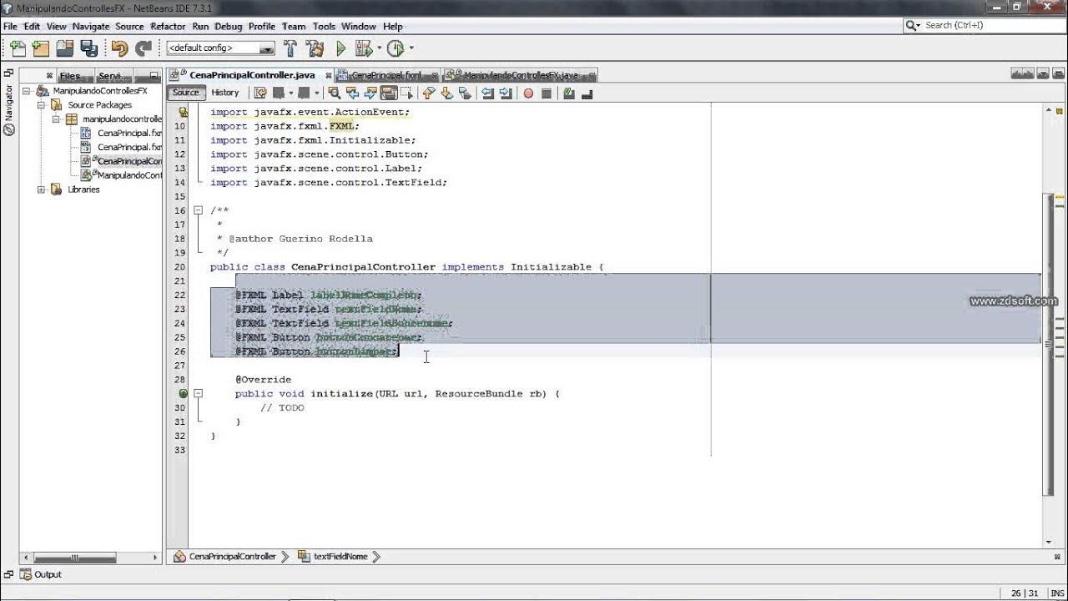Click the Undo icon in the toolbar

click(x=119, y=48)
